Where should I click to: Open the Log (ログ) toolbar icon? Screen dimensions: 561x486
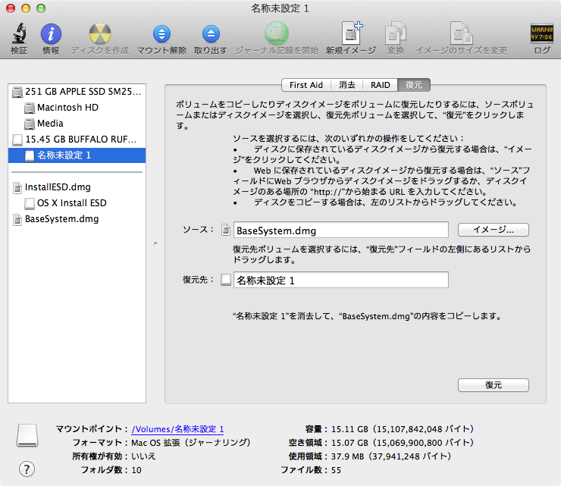tap(542, 33)
